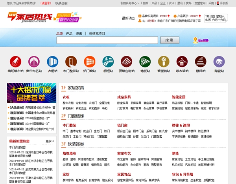Image resolution: width=236 pixels, height=184 pixels.
Task: Click the 防盗报警 link
Action: pos(177,103)
